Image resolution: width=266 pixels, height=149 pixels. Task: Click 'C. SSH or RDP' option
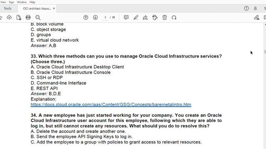(x=47, y=77)
